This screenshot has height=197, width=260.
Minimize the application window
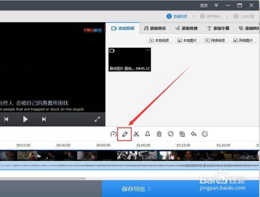(x=228, y=6)
